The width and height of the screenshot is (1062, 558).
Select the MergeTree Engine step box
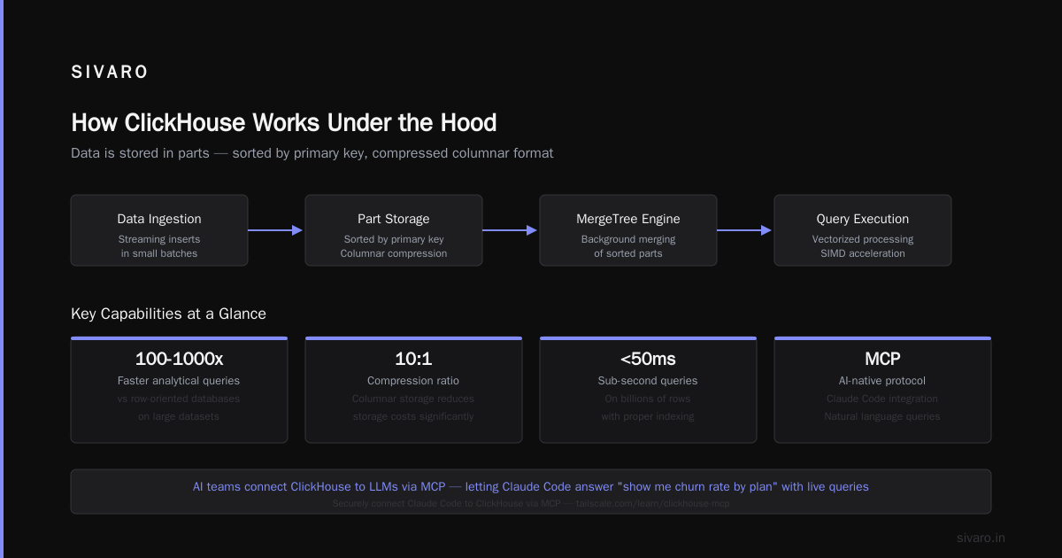[x=628, y=230]
